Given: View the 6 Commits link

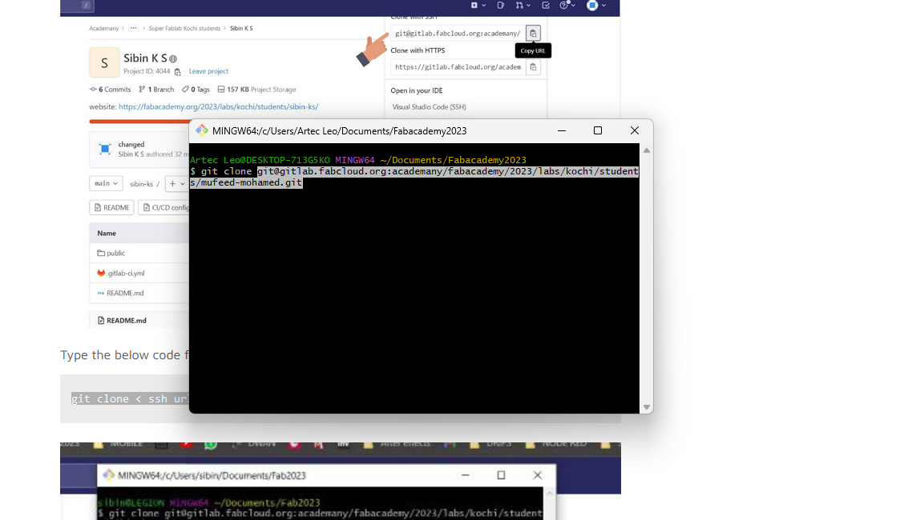Looking at the screenshot, I should point(110,90).
